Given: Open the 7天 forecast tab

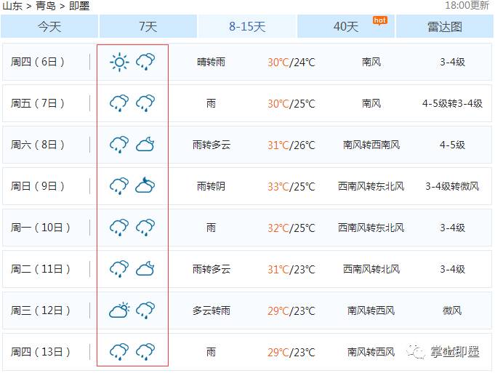Looking at the screenshot, I should pyautogui.click(x=148, y=27).
